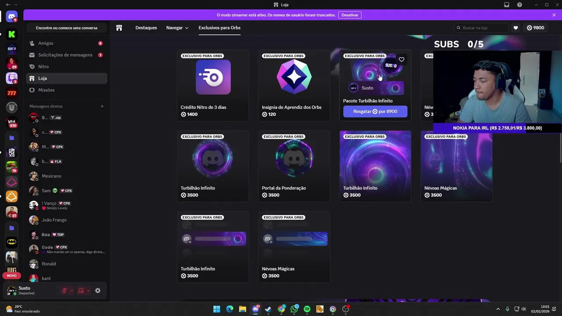Open direct message with Sam

pos(66,190)
